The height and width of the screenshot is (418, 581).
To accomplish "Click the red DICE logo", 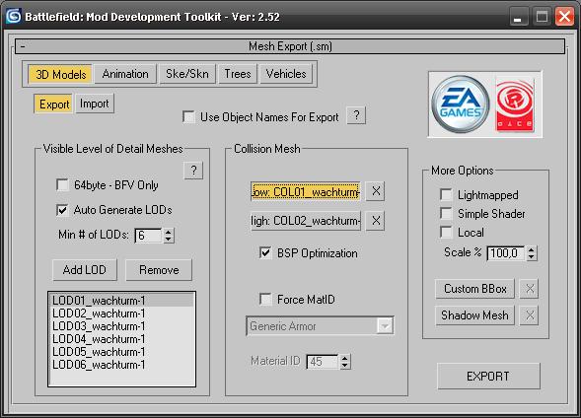I will 515,104.
